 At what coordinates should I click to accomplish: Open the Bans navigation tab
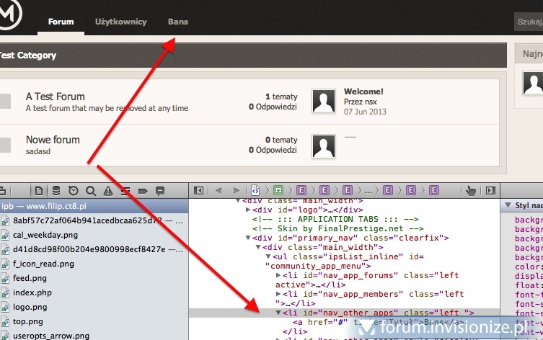tap(177, 22)
